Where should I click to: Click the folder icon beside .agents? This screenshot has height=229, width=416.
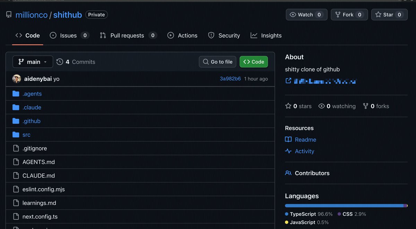pos(16,94)
